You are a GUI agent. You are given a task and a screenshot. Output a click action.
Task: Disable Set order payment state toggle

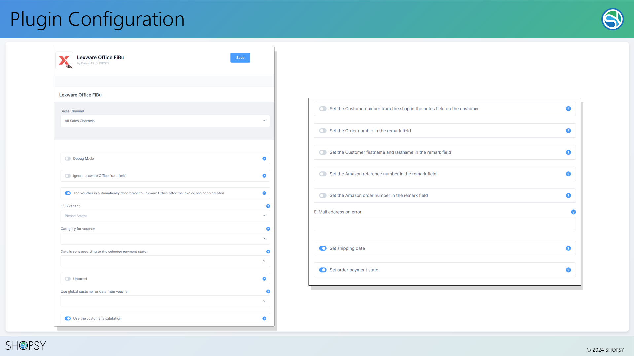click(x=323, y=270)
